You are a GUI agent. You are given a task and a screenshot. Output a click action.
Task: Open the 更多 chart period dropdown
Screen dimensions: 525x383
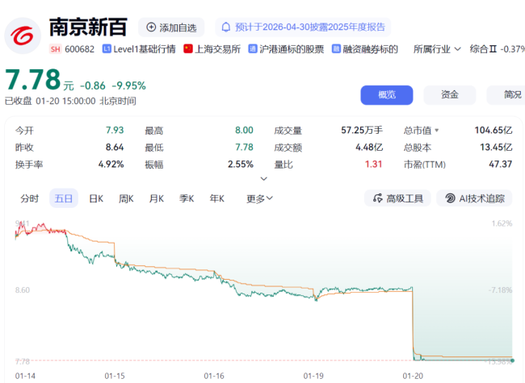(x=259, y=198)
